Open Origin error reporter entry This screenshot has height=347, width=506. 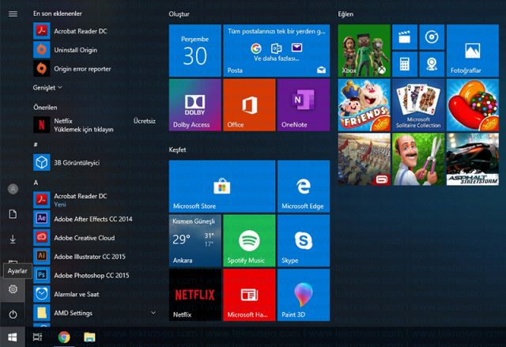pyautogui.click(x=94, y=68)
